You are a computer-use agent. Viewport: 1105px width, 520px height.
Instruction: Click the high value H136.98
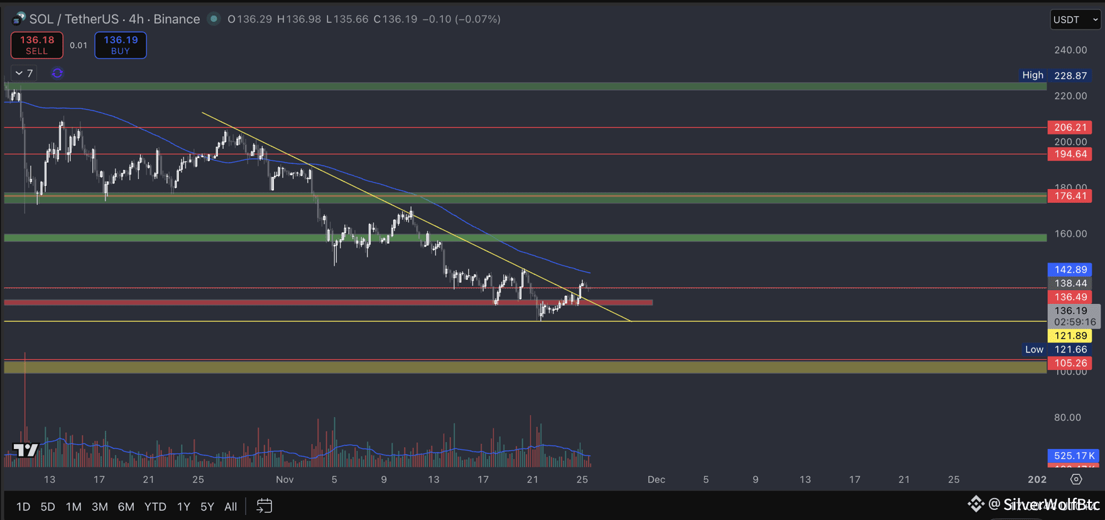[x=300, y=19]
